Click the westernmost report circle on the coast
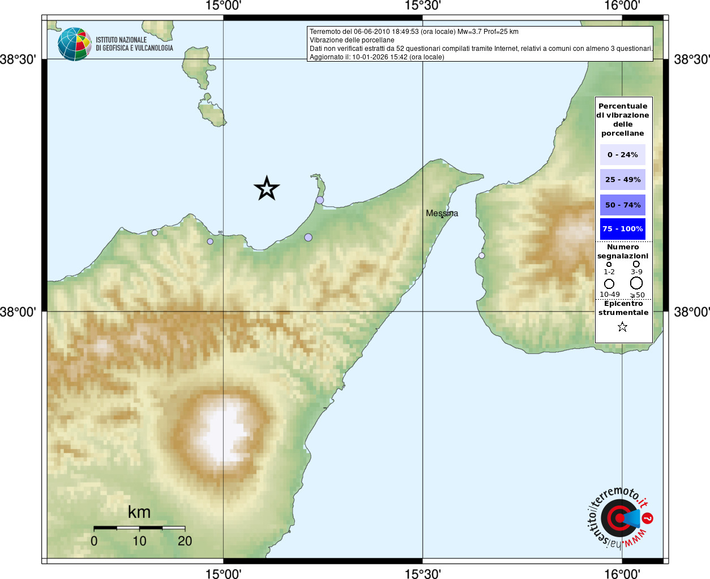The width and height of the screenshot is (710, 579). (x=155, y=232)
